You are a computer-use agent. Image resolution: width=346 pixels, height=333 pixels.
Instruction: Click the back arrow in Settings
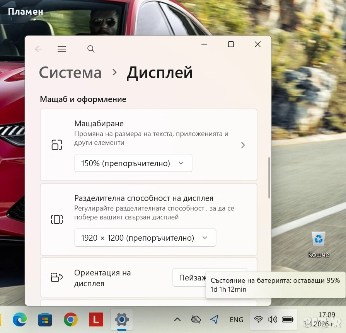[x=38, y=49]
